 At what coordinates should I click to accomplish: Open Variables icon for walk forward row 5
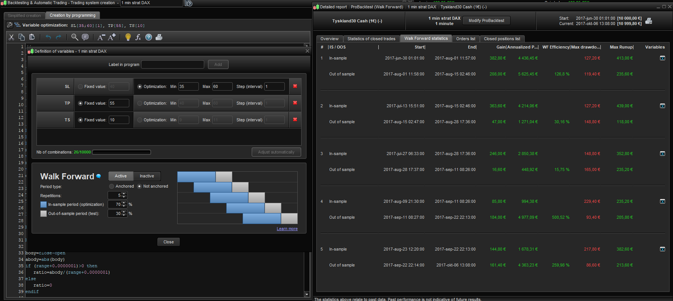(x=662, y=249)
